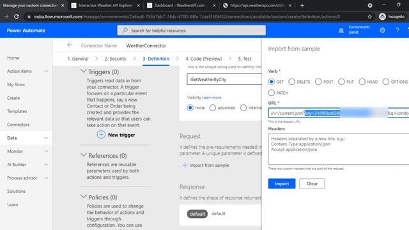Click the URL input field

tap(339, 113)
